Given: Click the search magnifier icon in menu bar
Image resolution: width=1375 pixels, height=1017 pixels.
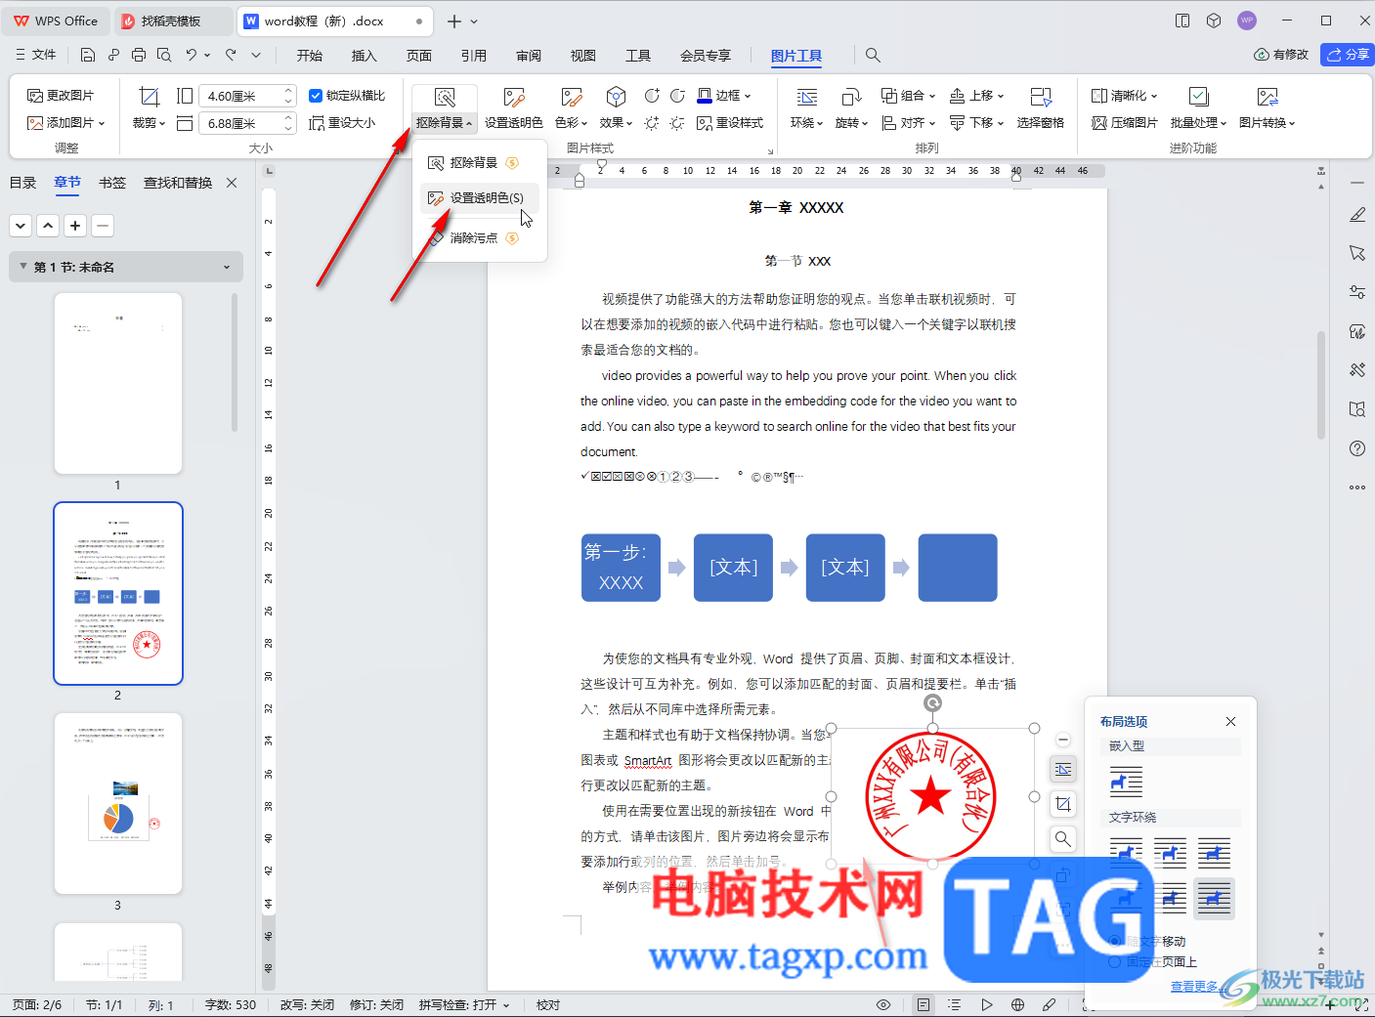Looking at the screenshot, I should click(873, 56).
